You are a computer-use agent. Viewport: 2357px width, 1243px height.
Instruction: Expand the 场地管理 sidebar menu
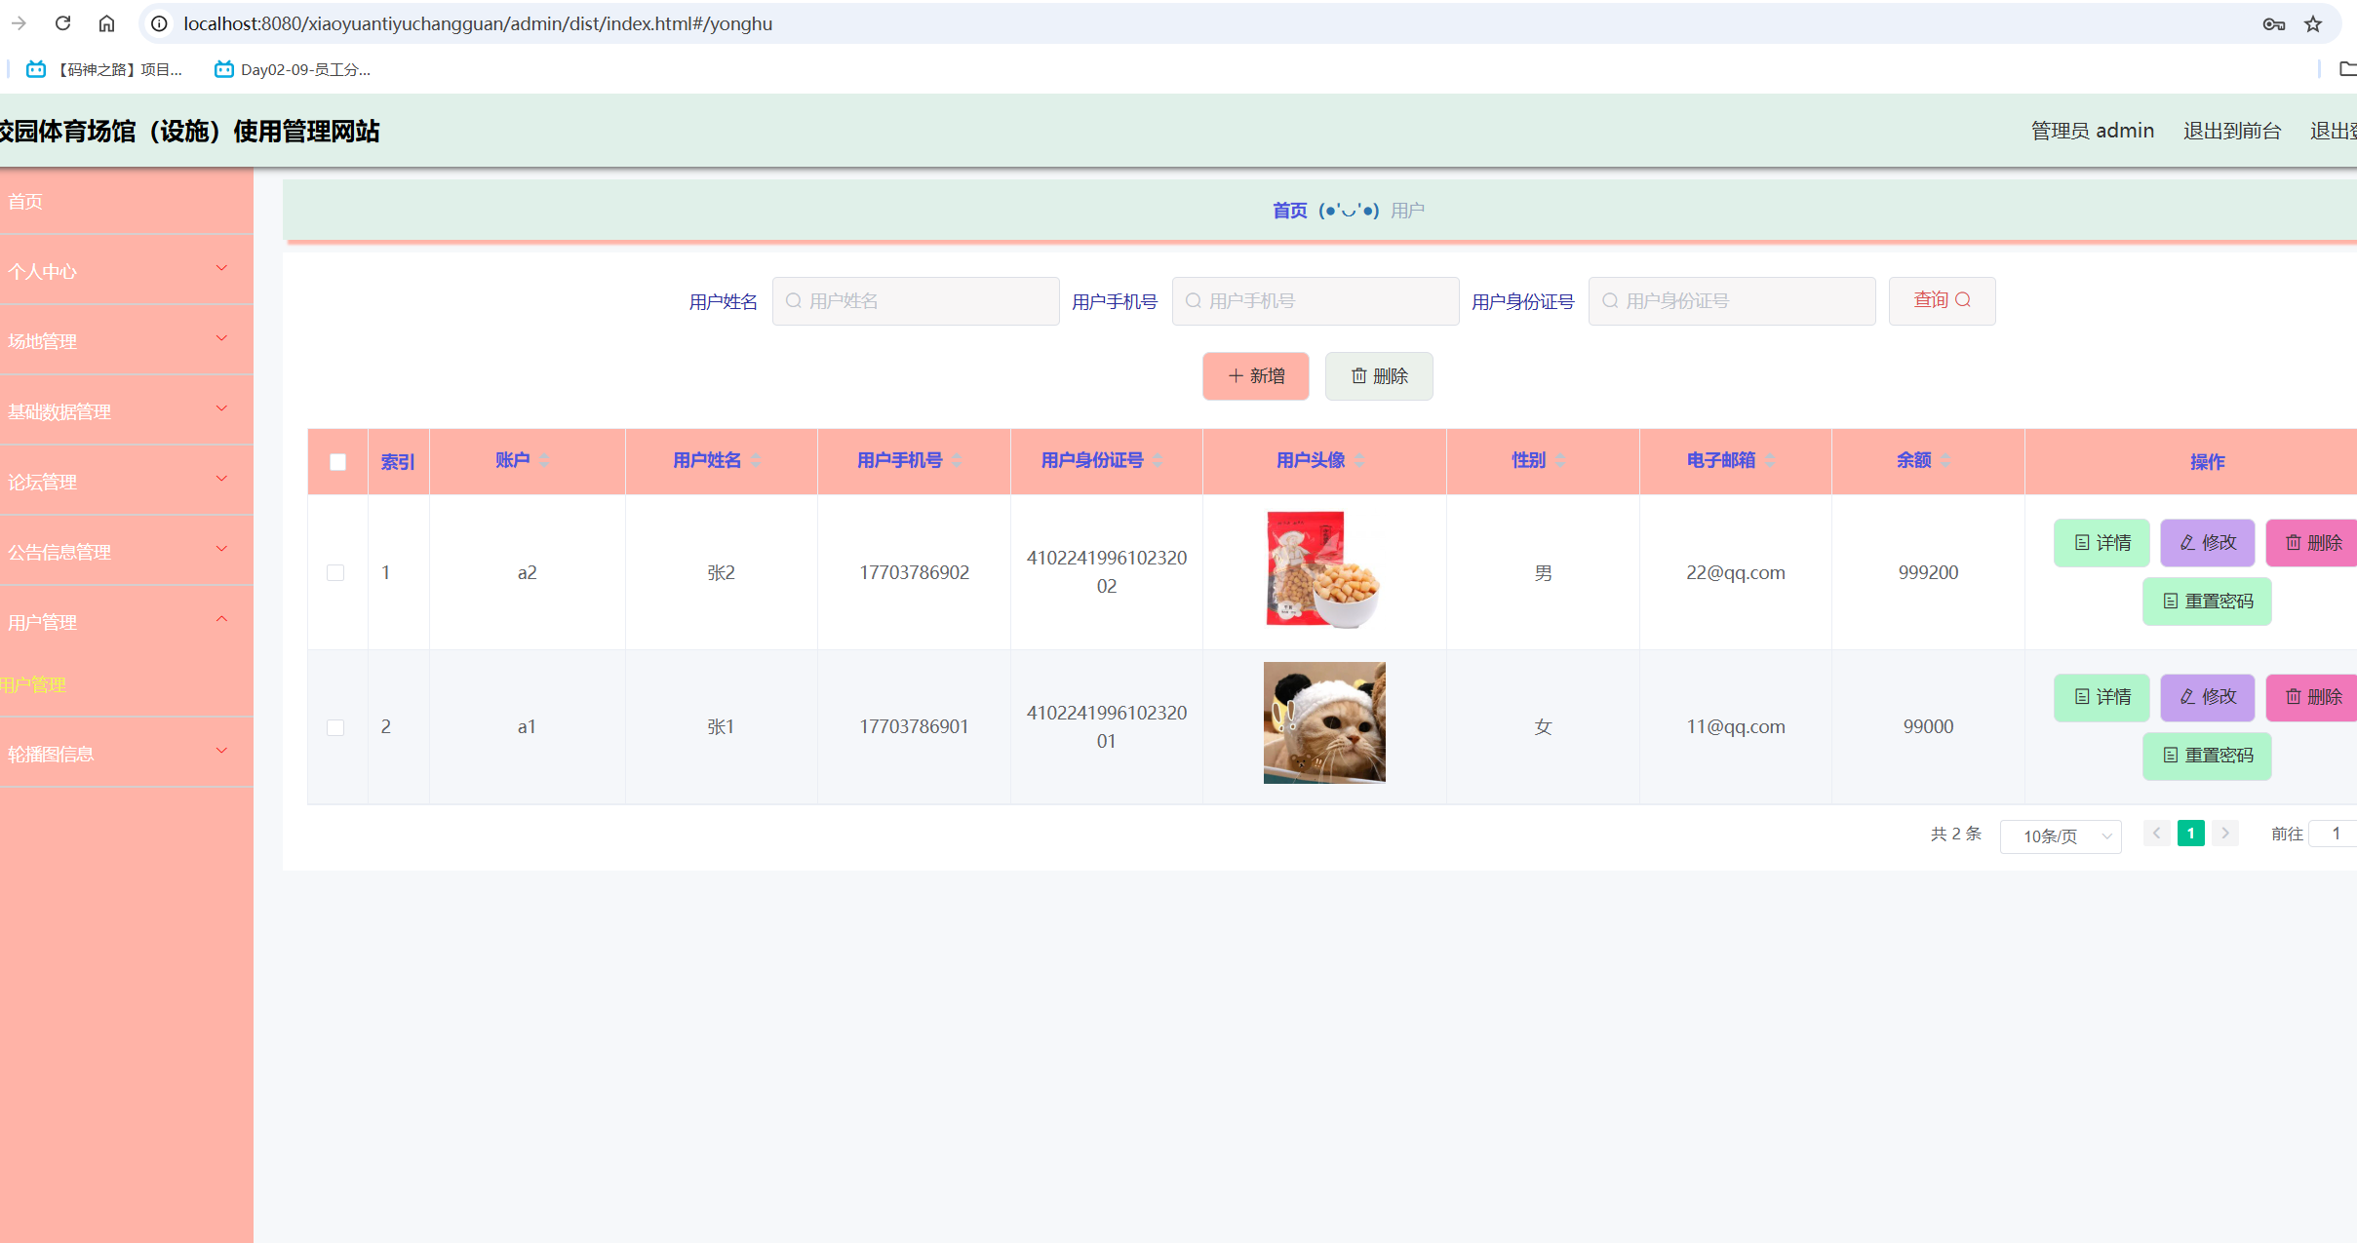click(127, 340)
